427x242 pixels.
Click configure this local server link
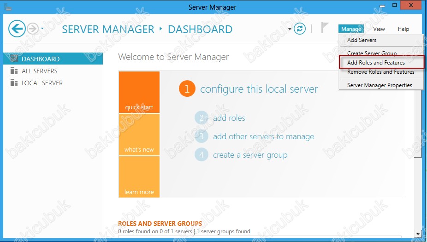(x=259, y=89)
